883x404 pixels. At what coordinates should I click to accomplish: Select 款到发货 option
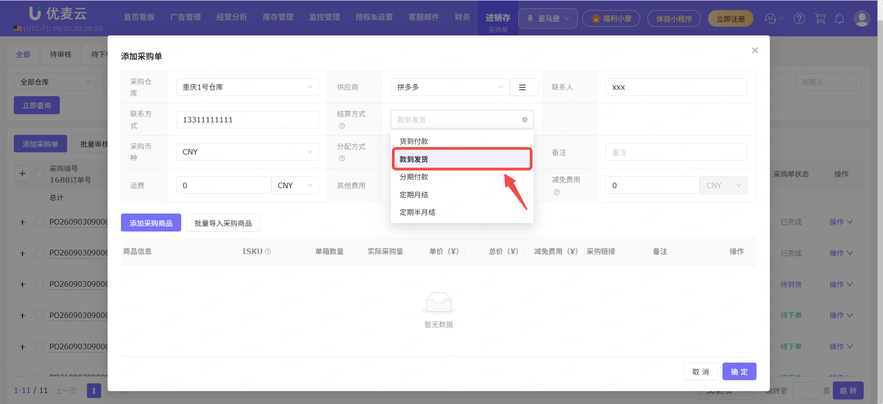tap(462, 159)
